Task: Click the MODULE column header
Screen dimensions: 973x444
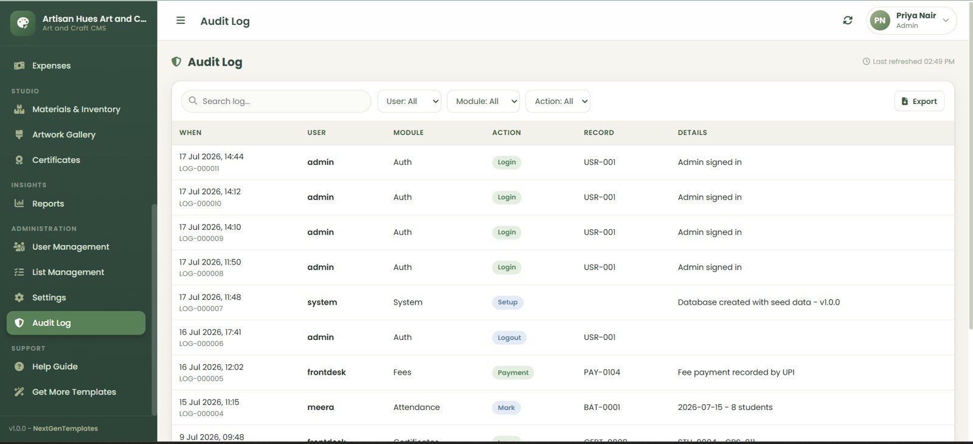Action: 409,133
